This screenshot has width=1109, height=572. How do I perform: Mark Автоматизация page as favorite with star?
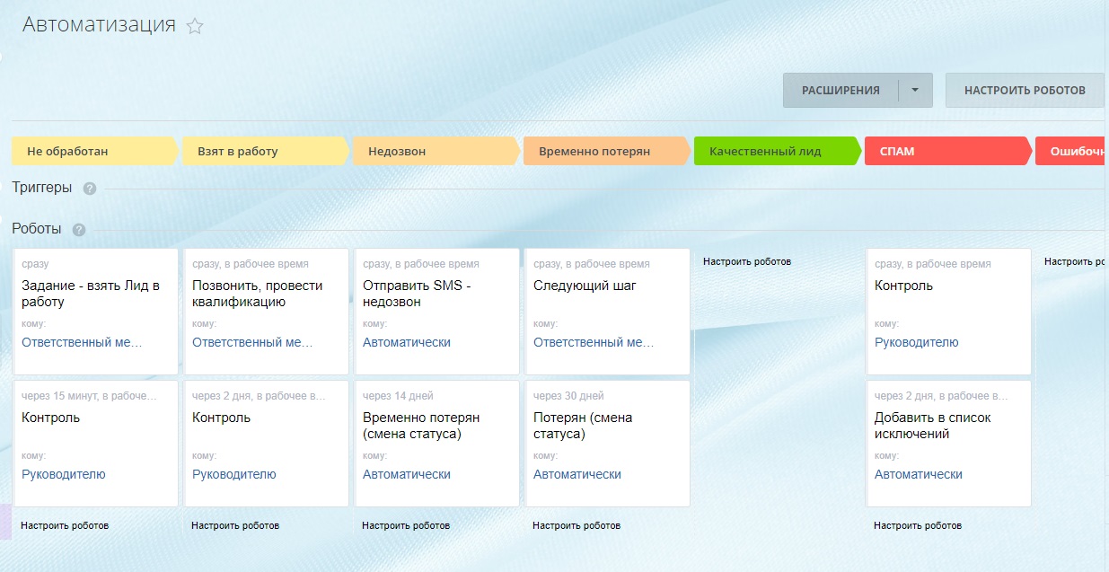point(195,27)
